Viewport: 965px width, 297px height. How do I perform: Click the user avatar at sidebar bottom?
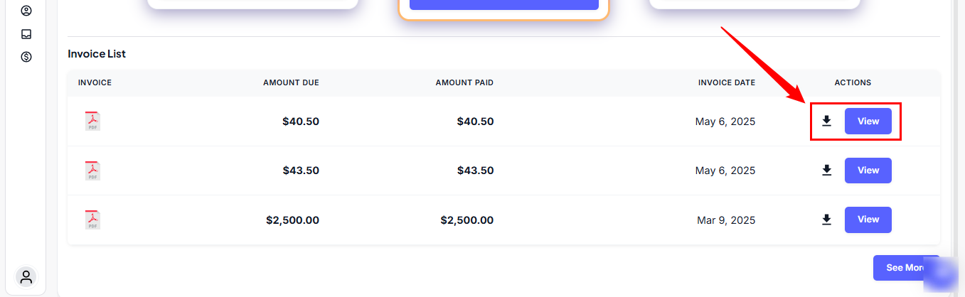[26, 276]
